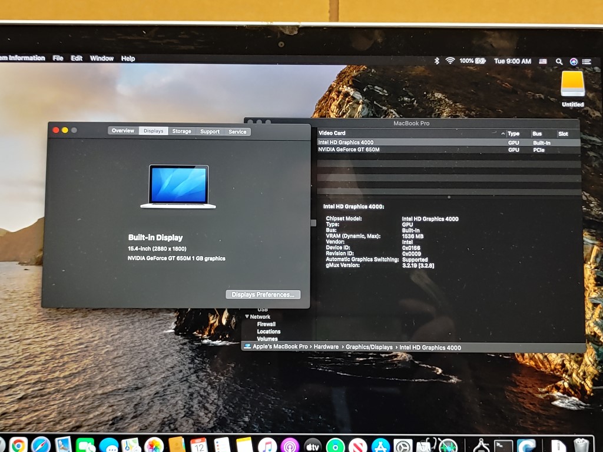This screenshot has width=603, height=452.
Task: Open Messages from the Dock
Action: (109, 446)
